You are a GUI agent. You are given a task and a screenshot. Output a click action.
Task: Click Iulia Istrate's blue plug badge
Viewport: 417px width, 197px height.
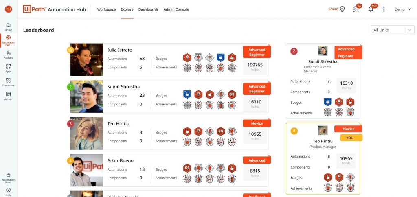[220, 58]
